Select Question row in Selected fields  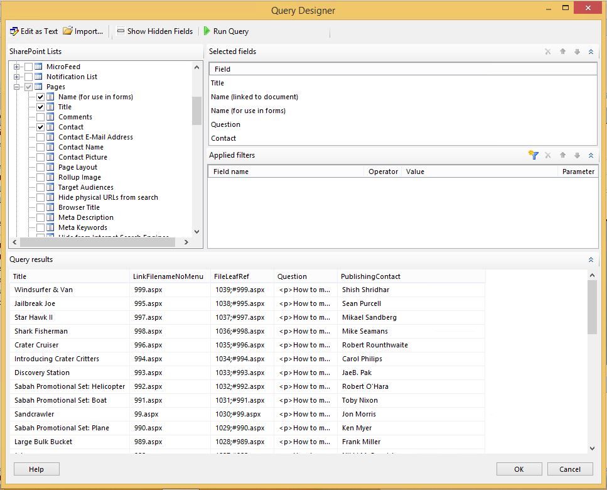point(402,124)
